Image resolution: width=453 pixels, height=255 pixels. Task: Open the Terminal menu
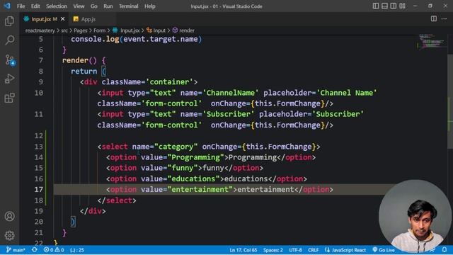pos(129,6)
